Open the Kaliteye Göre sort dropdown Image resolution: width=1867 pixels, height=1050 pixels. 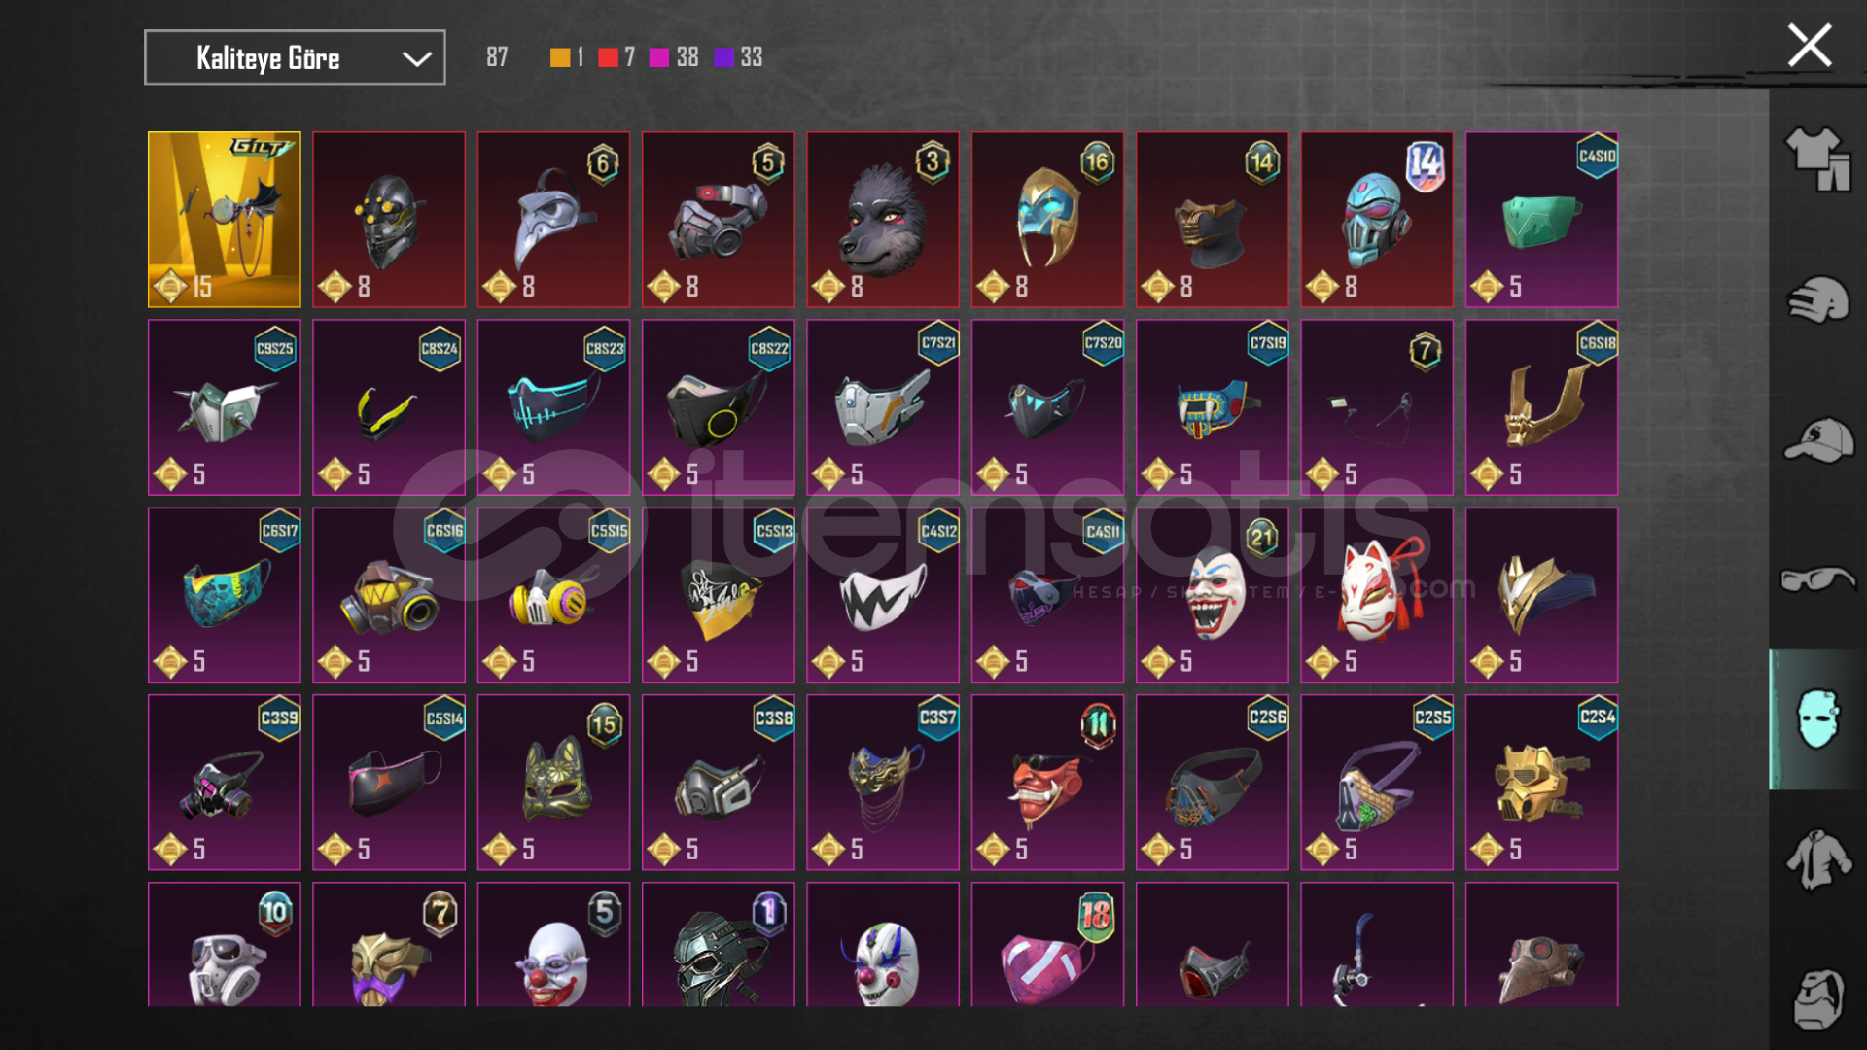tap(295, 57)
